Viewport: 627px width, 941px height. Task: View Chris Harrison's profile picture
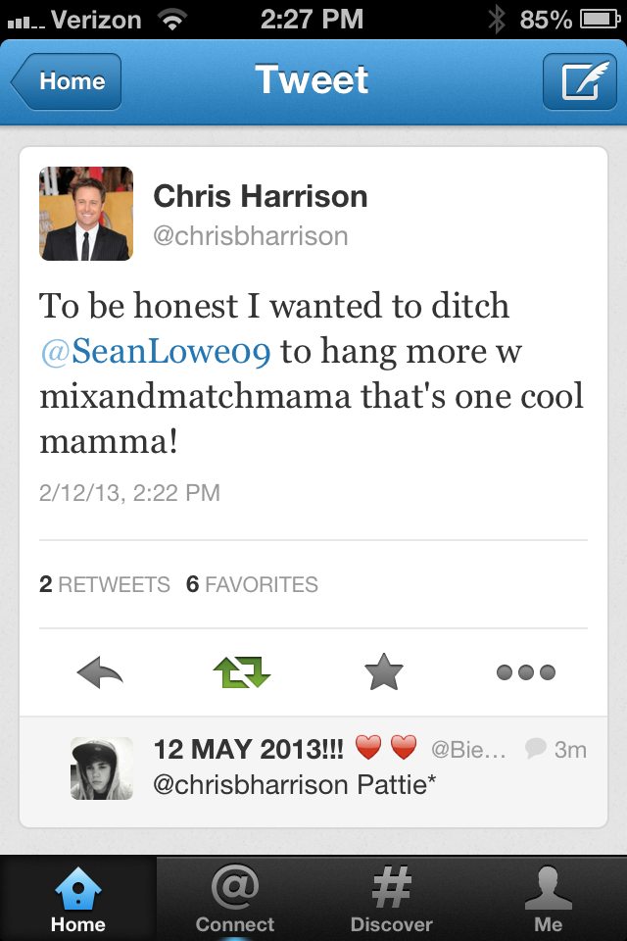tap(86, 214)
